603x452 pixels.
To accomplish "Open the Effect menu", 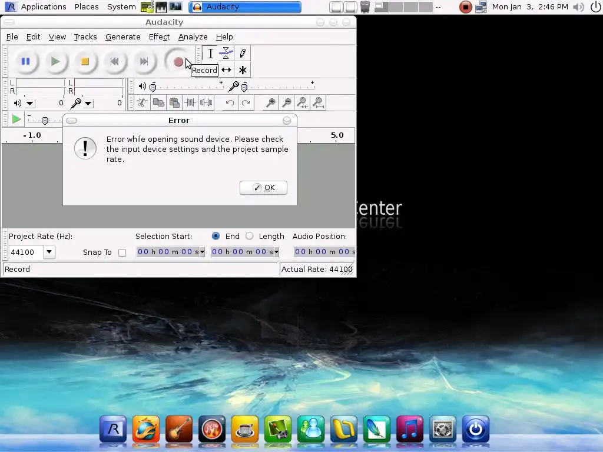I will point(159,37).
